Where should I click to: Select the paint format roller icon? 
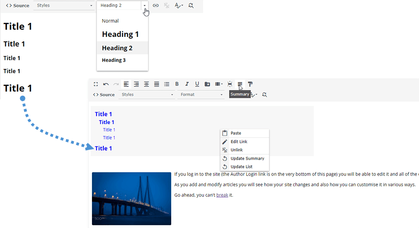(250, 84)
